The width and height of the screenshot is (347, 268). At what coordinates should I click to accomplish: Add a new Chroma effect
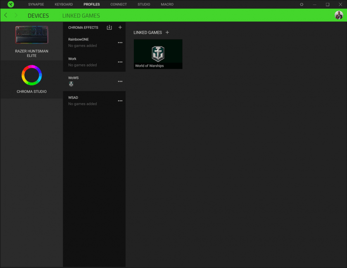(120, 27)
